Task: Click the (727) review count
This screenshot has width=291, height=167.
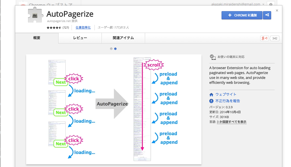Action: point(66,28)
